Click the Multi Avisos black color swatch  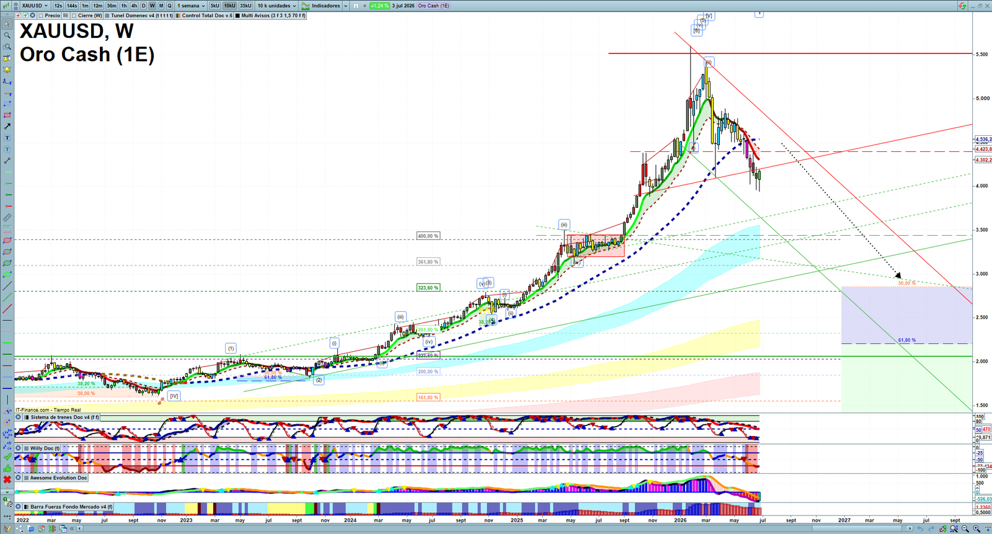click(237, 16)
